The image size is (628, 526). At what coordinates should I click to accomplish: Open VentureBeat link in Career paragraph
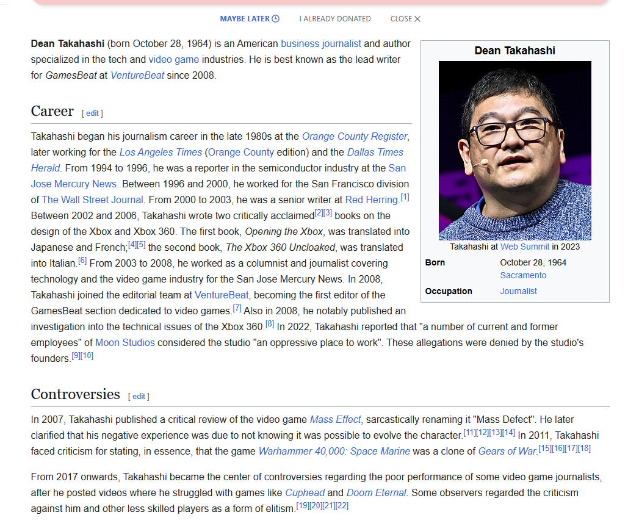(x=222, y=295)
